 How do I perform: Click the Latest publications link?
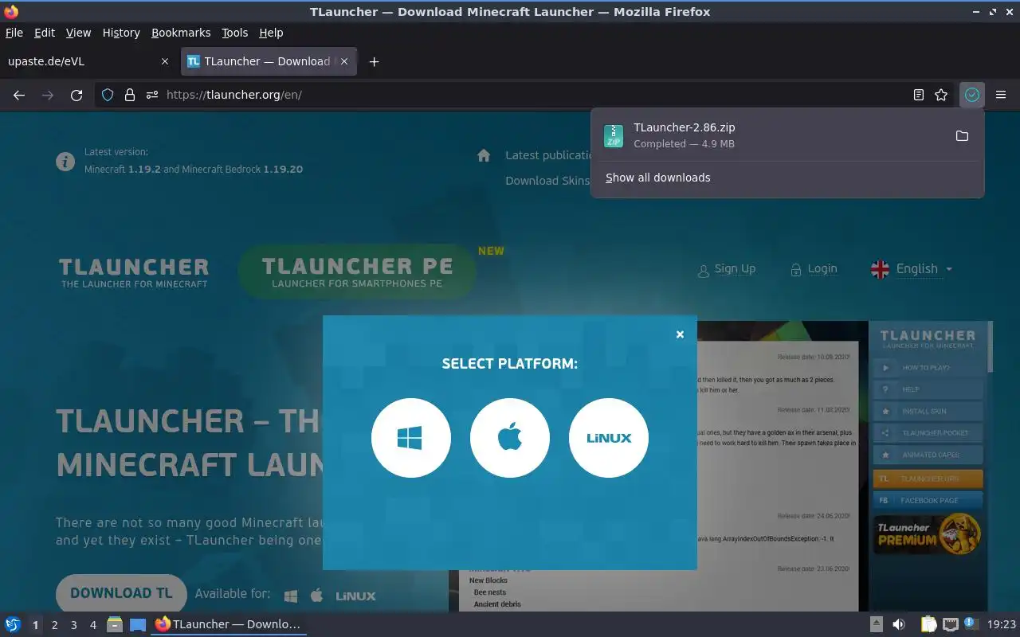tap(549, 155)
